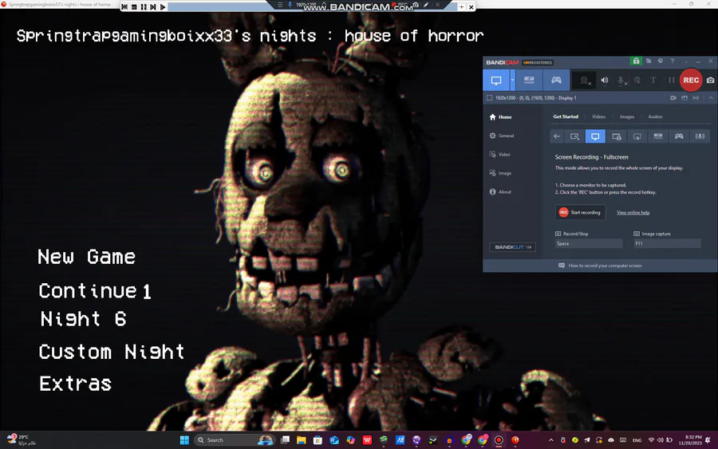Show hidden system tray icons chevron
This screenshot has height=449, width=718.
click(x=550, y=440)
